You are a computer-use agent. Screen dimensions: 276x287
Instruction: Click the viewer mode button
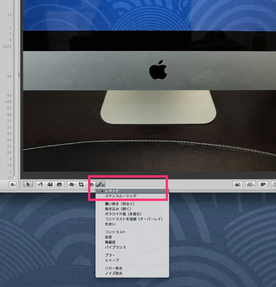pos(238,184)
